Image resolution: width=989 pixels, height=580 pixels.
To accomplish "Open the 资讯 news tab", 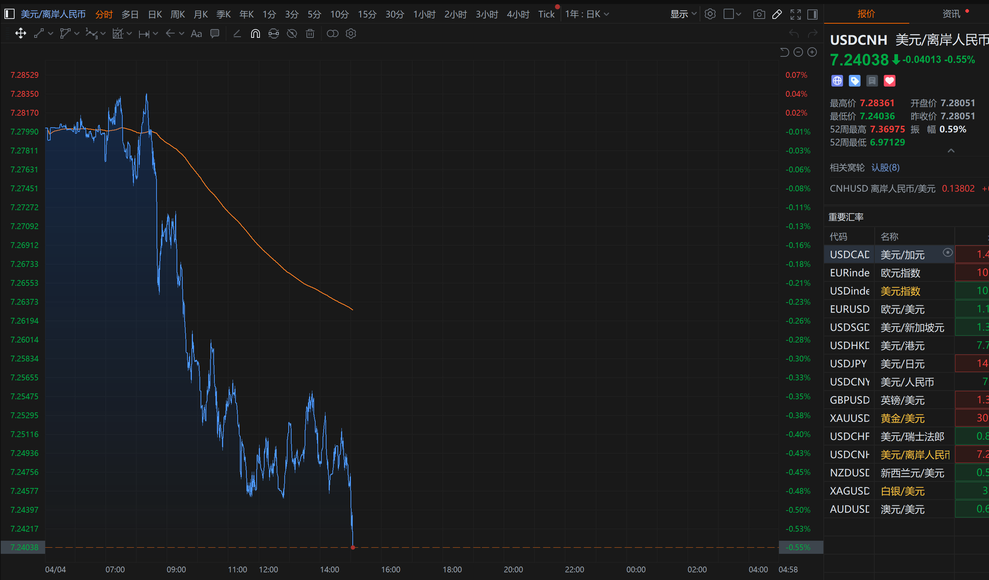I will pos(950,14).
